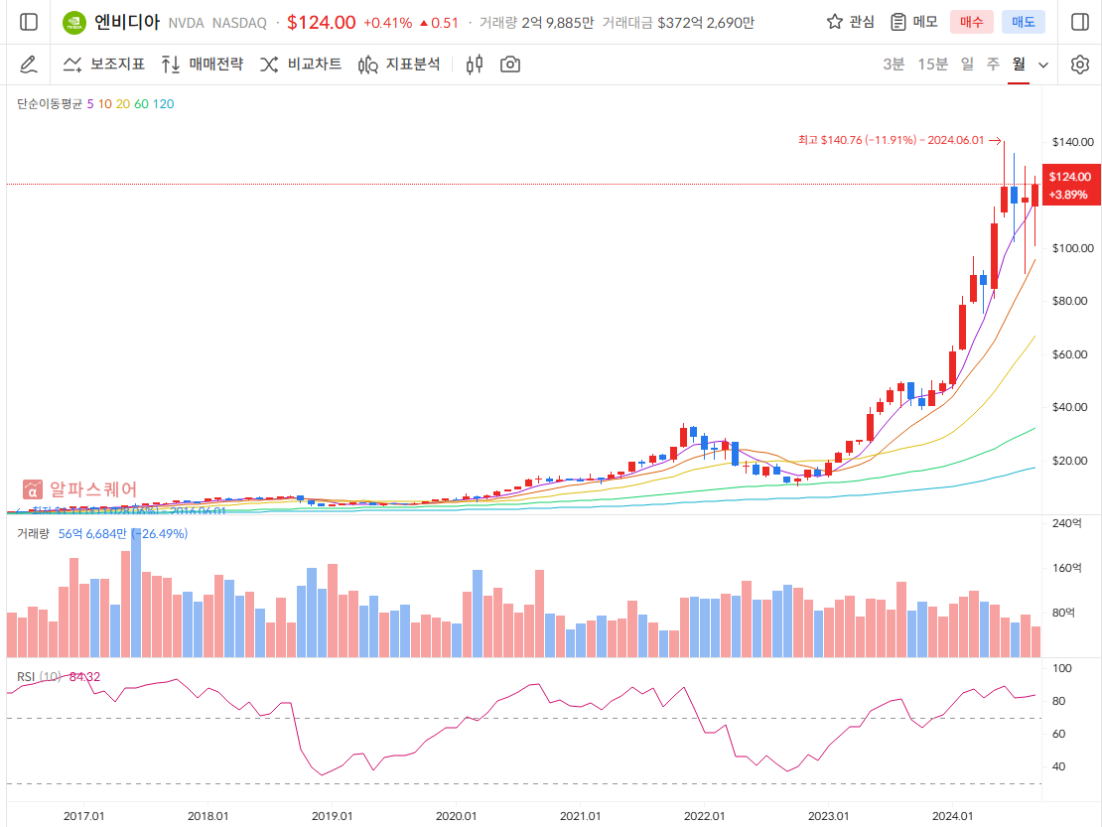1102x827 pixels.
Task: Click the 56억 6,684만 volume value
Action: [92, 534]
